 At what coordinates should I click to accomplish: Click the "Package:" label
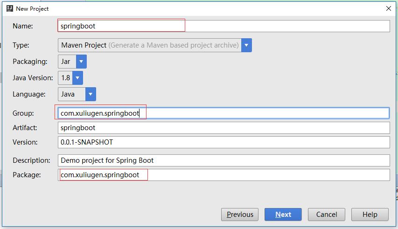(27, 175)
